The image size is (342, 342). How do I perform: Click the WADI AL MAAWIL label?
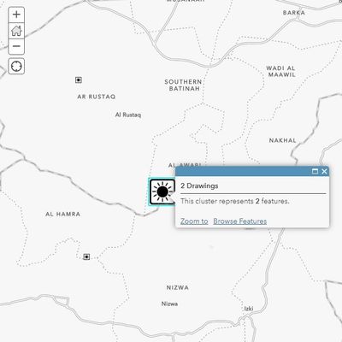(x=281, y=72)
